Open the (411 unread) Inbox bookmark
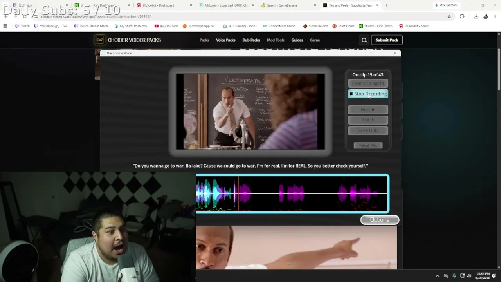Screen dimensions: 501x282 tap(240, 26)
